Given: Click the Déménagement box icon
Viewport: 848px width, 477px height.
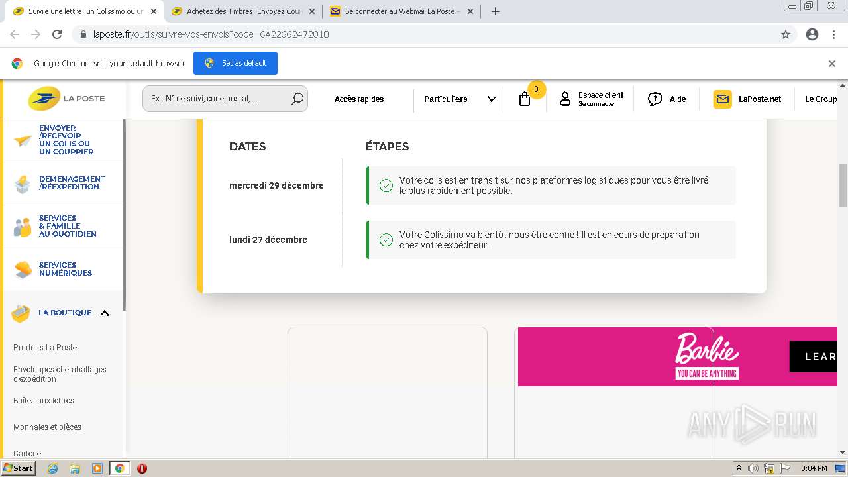Looking at the screenshot, I should point(23,184).
